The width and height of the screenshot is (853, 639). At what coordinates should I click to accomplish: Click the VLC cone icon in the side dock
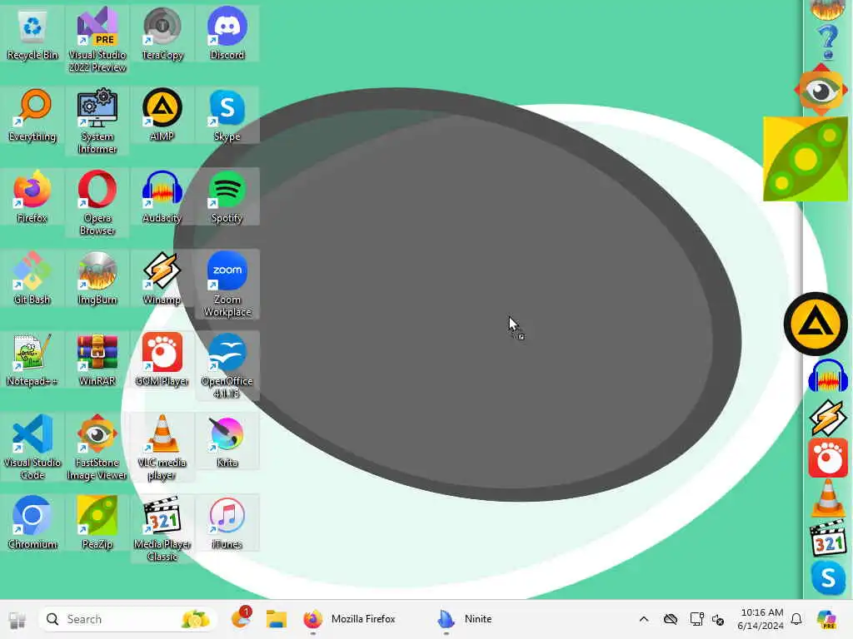pos(828,498)
